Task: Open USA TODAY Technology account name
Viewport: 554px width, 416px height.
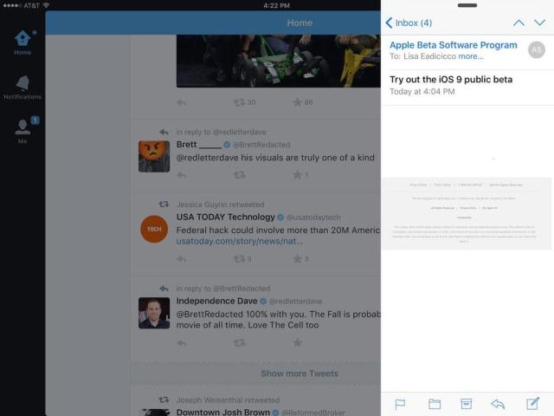Action: tap(225, 217)
